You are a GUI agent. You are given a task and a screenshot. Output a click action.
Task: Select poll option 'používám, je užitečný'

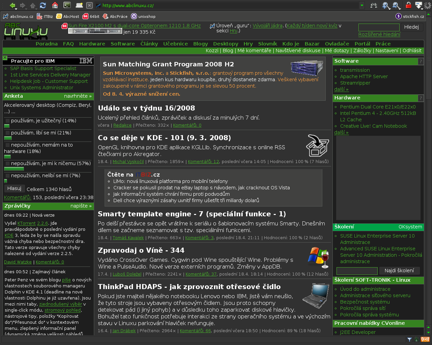point(7,121)
